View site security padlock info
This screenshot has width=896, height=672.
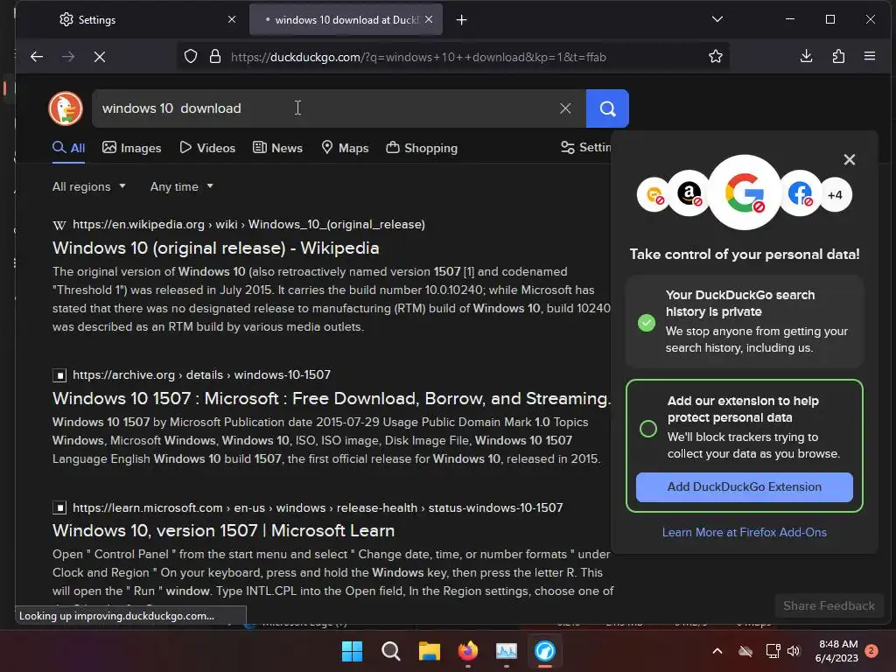[x=215, y=57]
